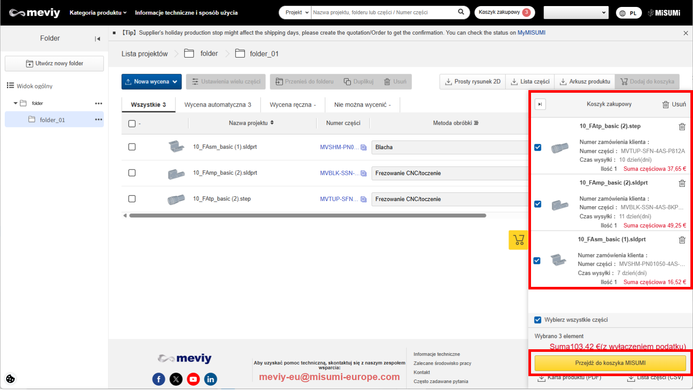Toggle 'Wybierz wszystkie części' checkbox
Screen dimensions: 693x390
coord(538,320)
